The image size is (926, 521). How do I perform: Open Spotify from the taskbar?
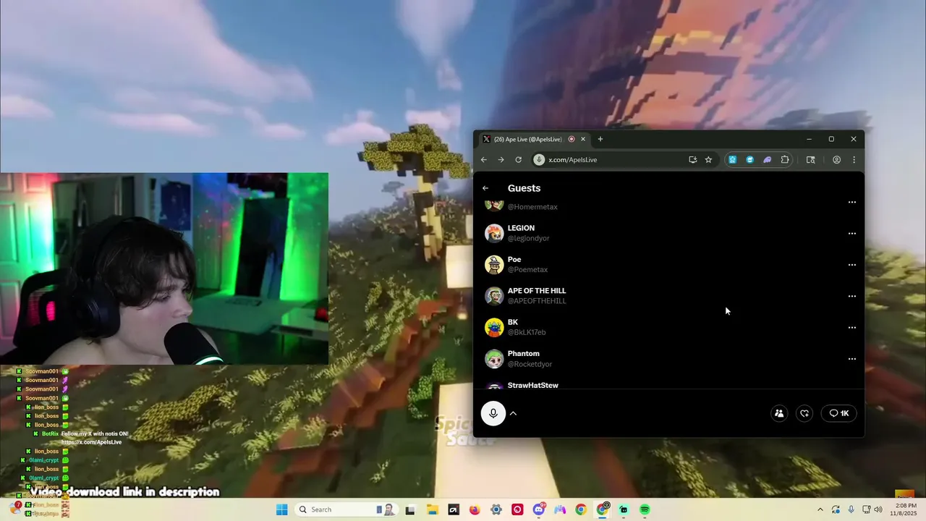(645, 509)
